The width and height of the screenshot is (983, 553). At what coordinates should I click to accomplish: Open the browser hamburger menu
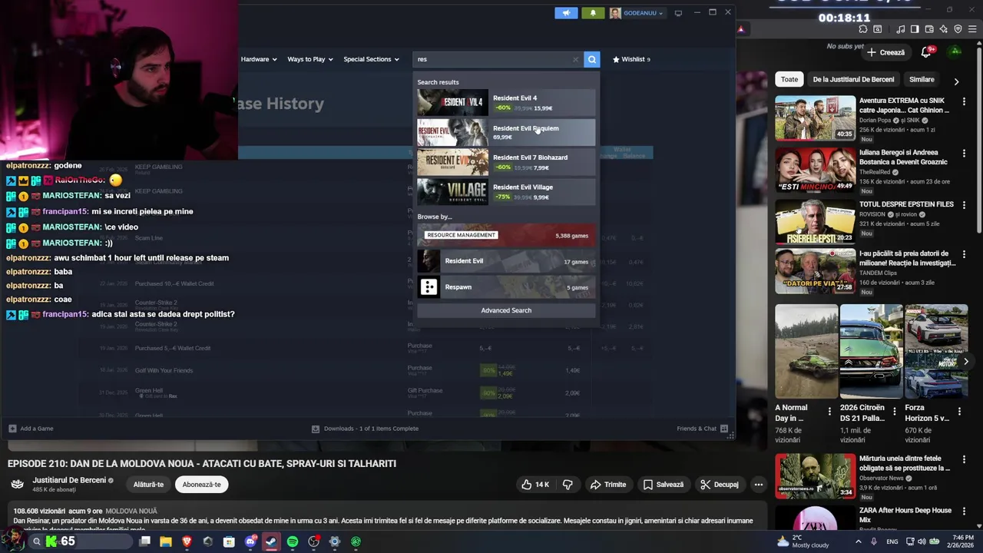[x=972, y=29]
